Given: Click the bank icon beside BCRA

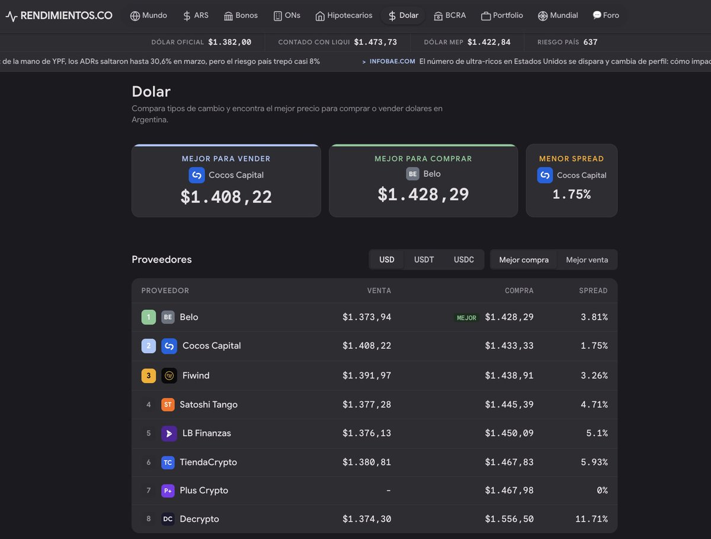Looking at the screenshot, I should tap(438, 16).
